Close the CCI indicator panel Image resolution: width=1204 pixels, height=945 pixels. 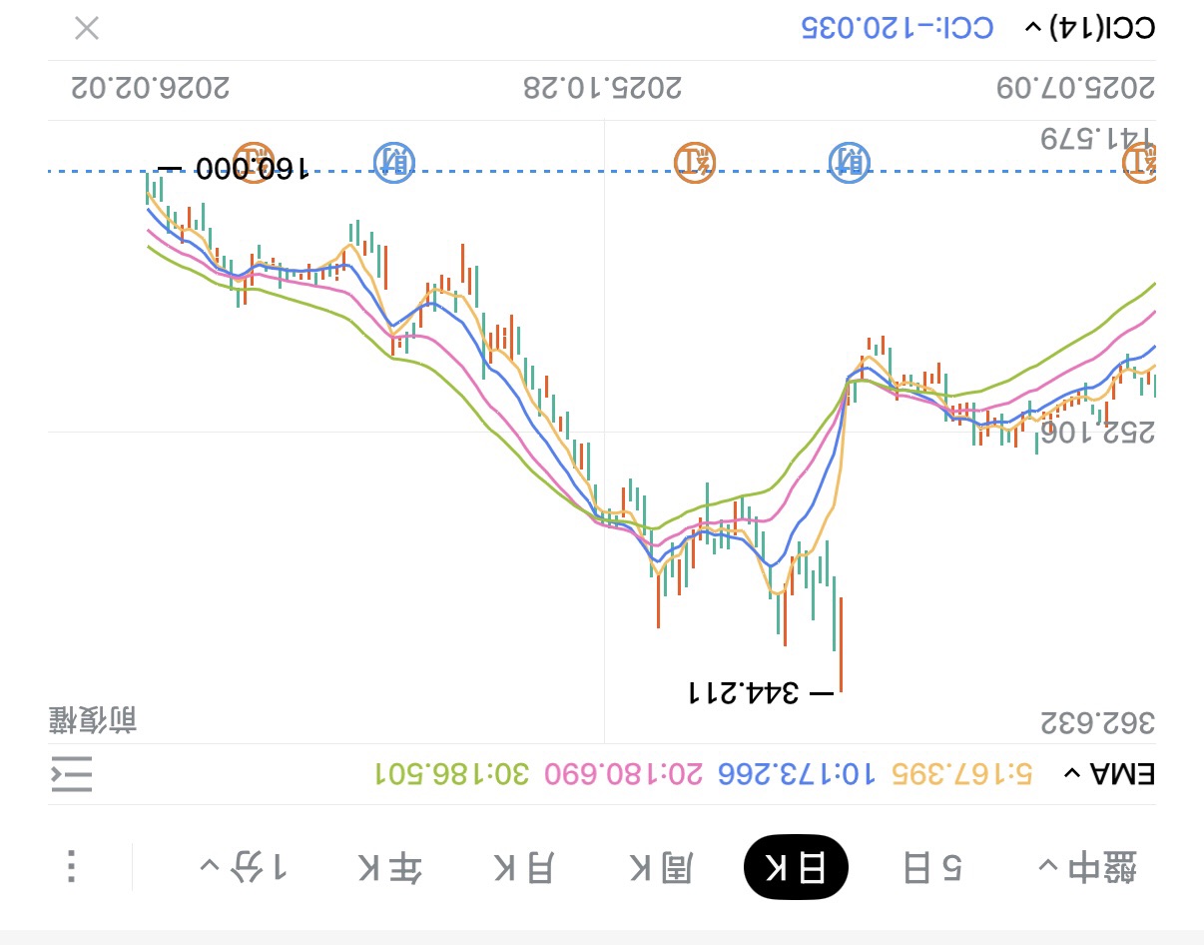[x=87, y=28]
